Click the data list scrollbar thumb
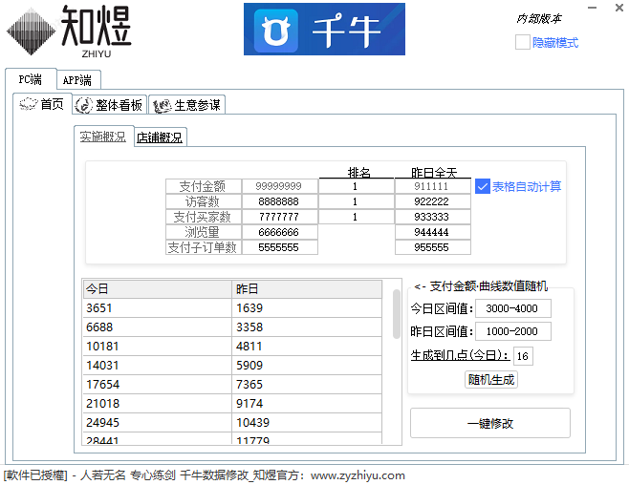629x485 pixels. [x=397, y=314]
